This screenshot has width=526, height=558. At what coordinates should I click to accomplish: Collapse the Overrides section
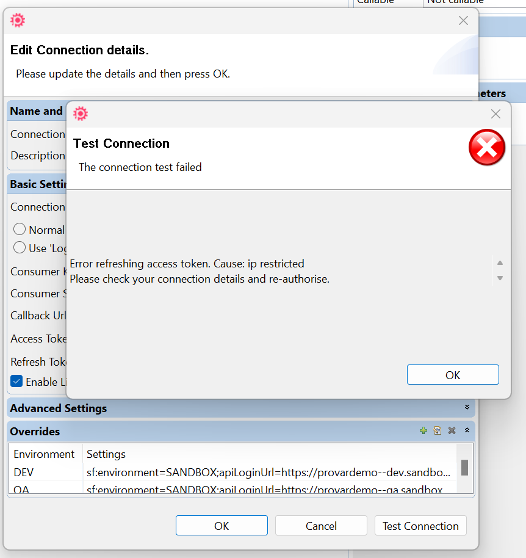click(467, 431)
